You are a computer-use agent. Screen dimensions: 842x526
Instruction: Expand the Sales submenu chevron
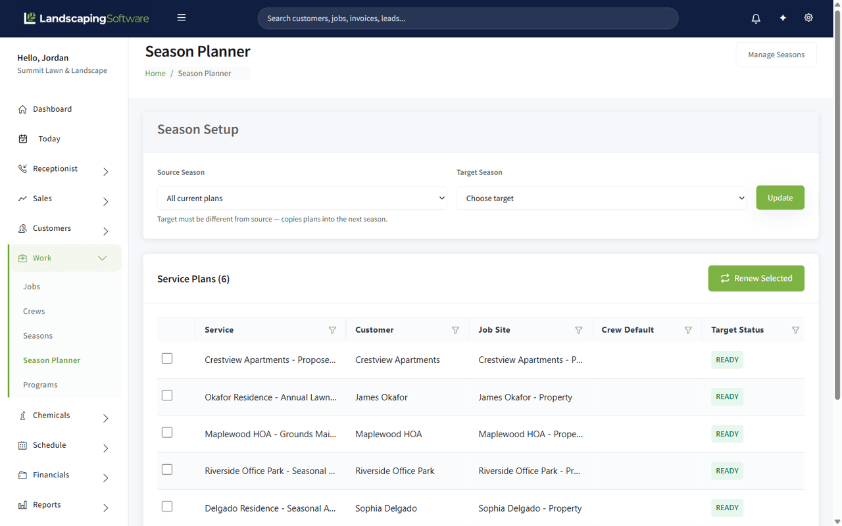pos(105,202)
